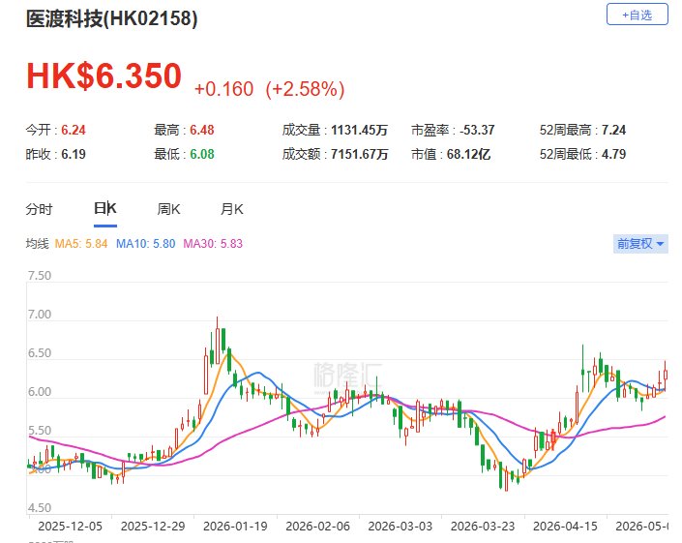Click the MA10 moving average label
The height and width of the screenshot is (543, 682).
[145, 243]
